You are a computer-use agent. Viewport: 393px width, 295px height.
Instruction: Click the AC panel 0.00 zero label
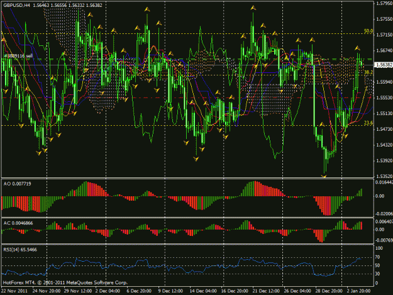coord(380,230)
